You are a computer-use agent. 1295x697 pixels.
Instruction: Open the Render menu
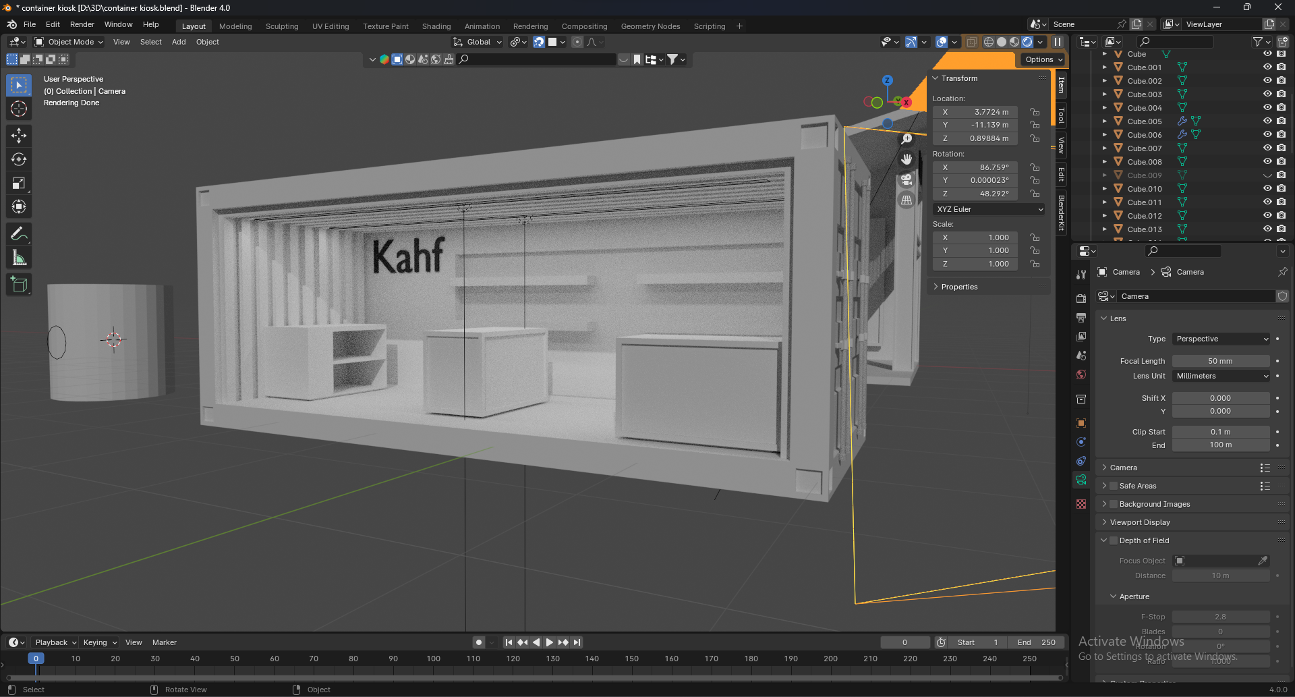click(82, 24)
